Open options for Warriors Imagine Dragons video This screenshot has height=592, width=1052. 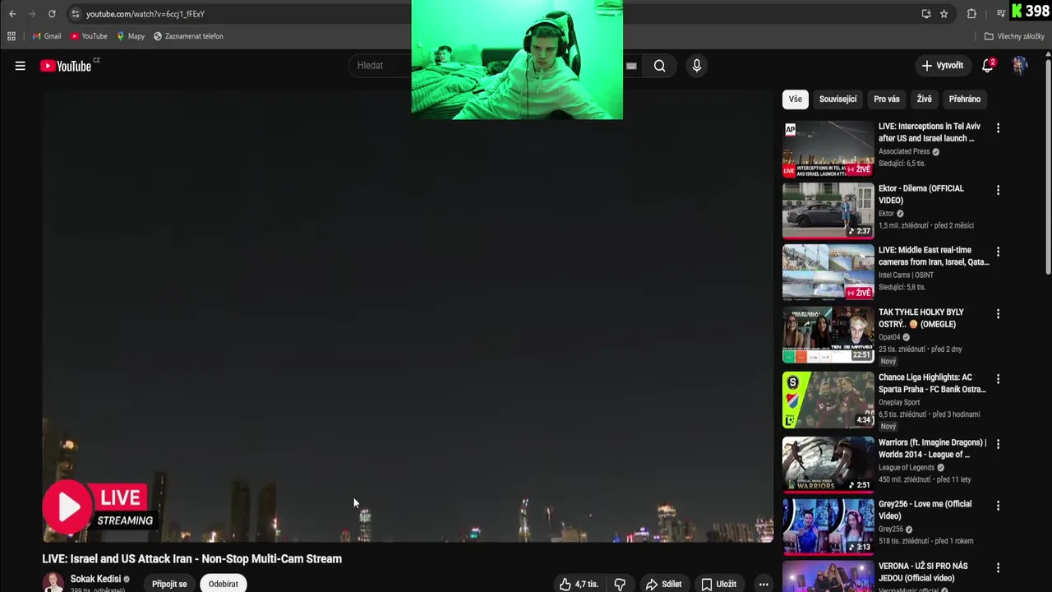[x=998, y=444]
